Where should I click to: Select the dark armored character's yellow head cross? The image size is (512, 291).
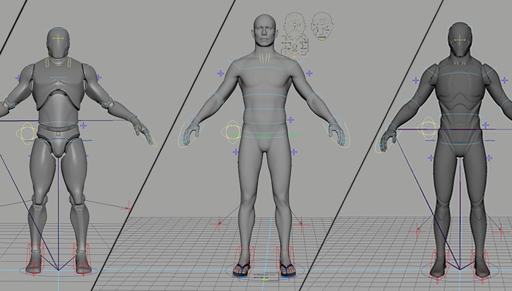click(x=460, y=40)
